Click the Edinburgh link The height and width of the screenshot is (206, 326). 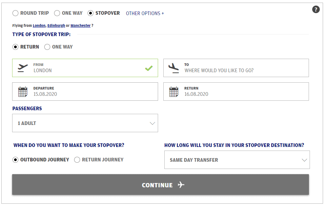pyautogui.click(x=56, y=26)
